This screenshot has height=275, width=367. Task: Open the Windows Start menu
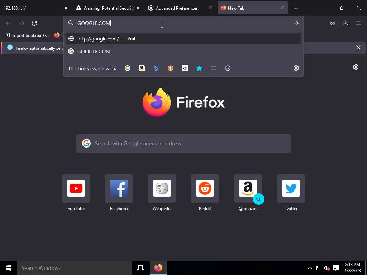coord(9,268)
